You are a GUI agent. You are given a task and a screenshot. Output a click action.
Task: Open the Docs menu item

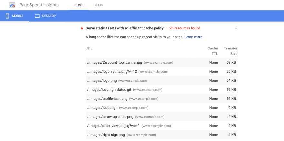98,5
